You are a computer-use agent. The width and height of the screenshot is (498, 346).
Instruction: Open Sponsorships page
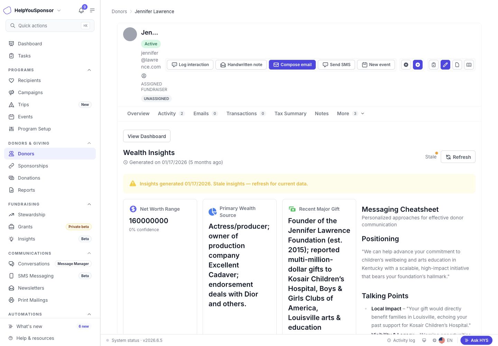point(50,166)
